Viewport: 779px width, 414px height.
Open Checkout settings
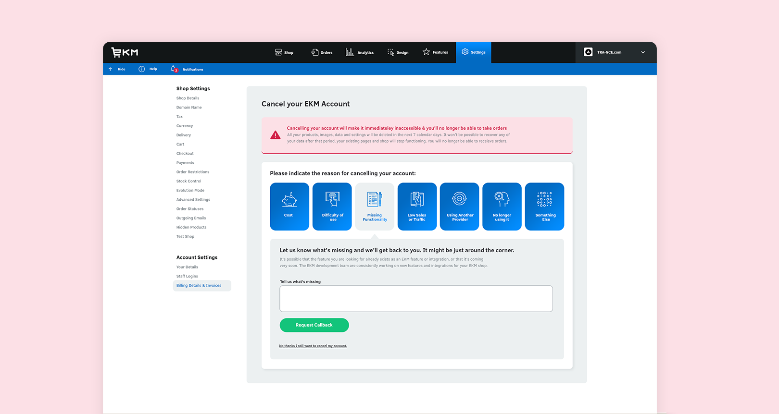click(185, 154)
